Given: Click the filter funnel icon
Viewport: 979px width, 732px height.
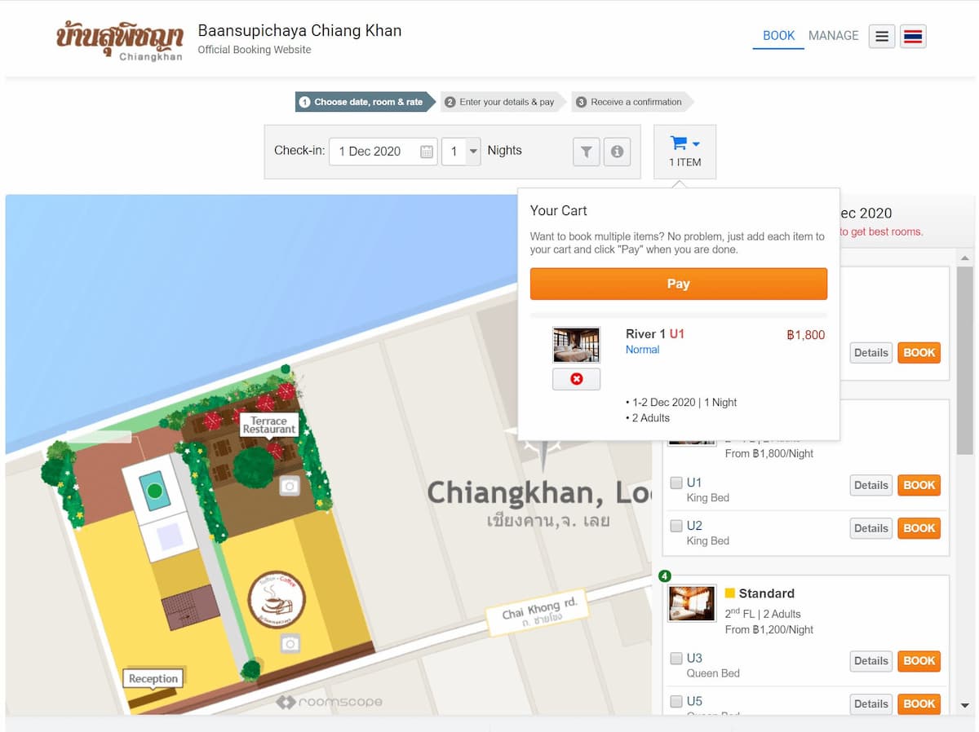Looking at the screenshot, I should click(x=586, y=152).
